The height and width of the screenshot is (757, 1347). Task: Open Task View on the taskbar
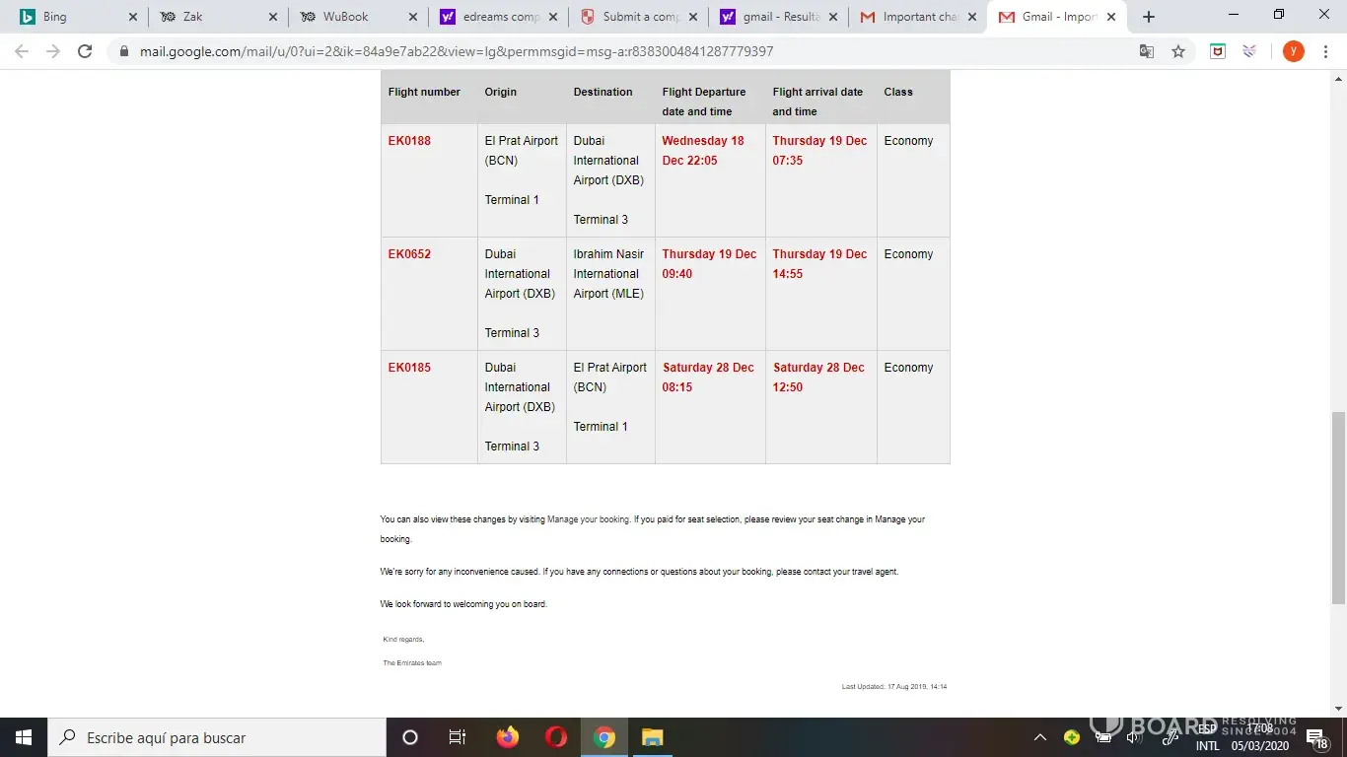(x=458, y=737)
